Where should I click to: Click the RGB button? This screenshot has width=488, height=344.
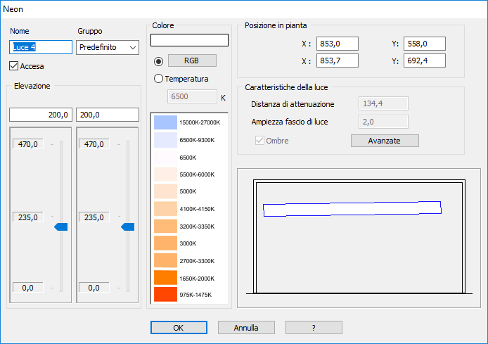click(192, 60)
